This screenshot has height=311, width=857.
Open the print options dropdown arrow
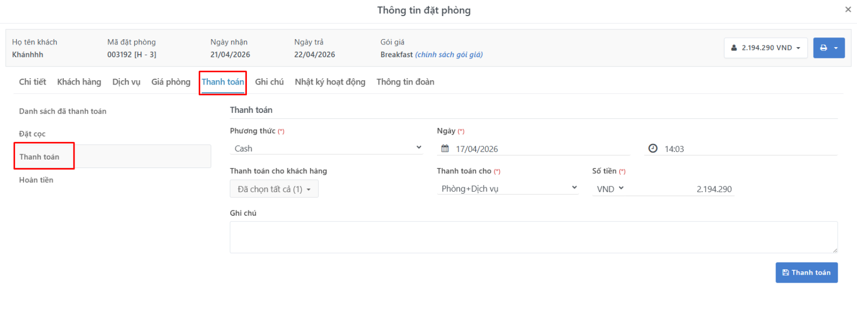pyautogui.click(x=836, y=48)
